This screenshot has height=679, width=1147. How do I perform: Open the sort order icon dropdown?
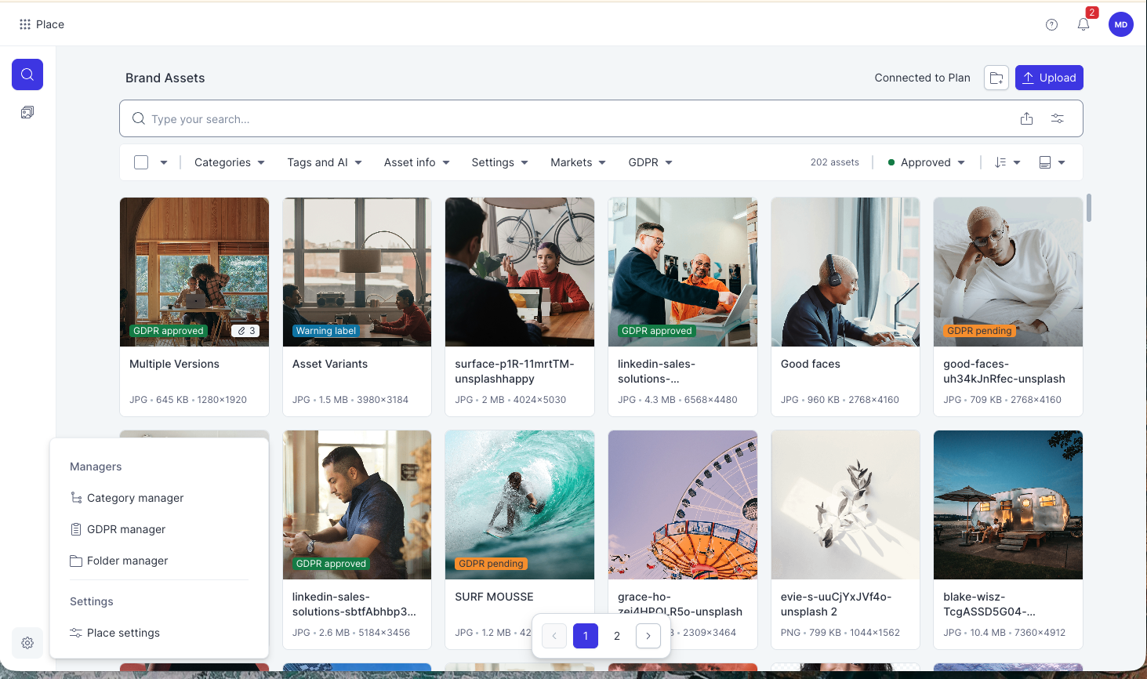1007,162
